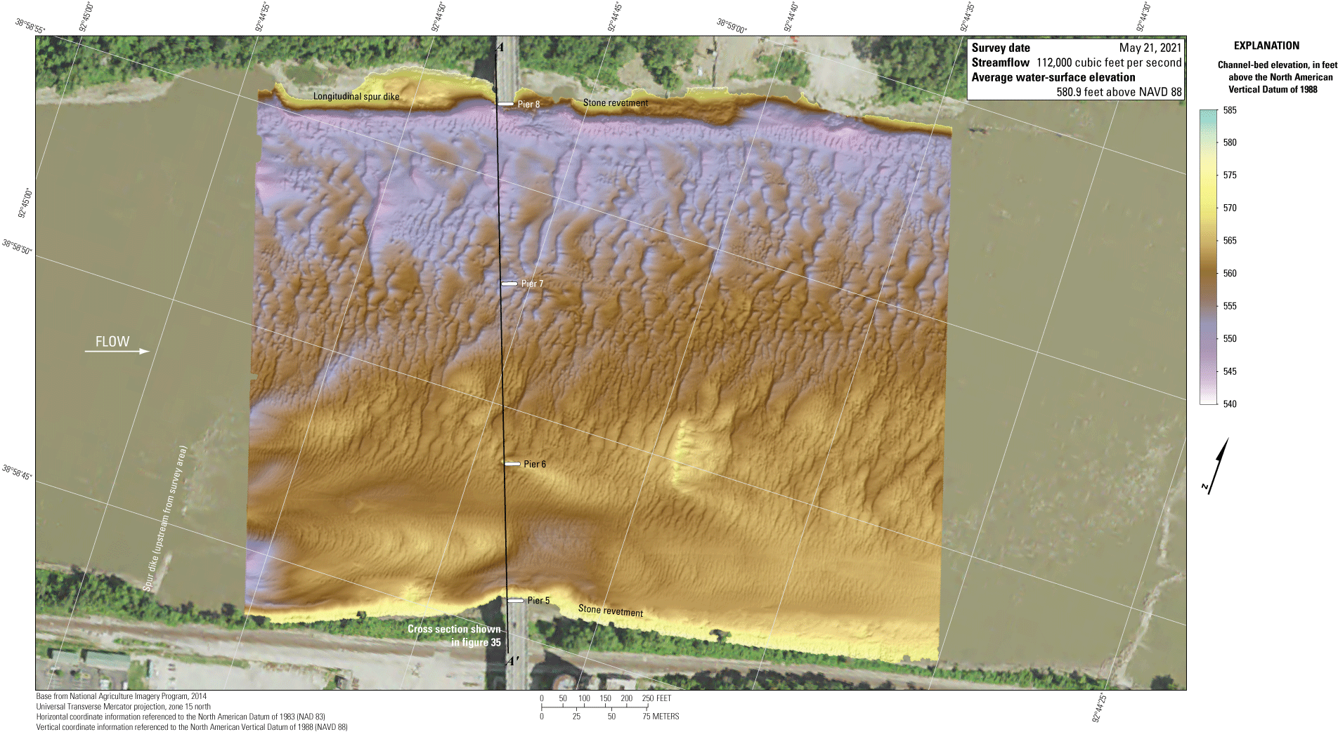Click the National Agriculture Imagery Program credit
This screenshot has height=732, width=1338.
[x=122, y=697]
